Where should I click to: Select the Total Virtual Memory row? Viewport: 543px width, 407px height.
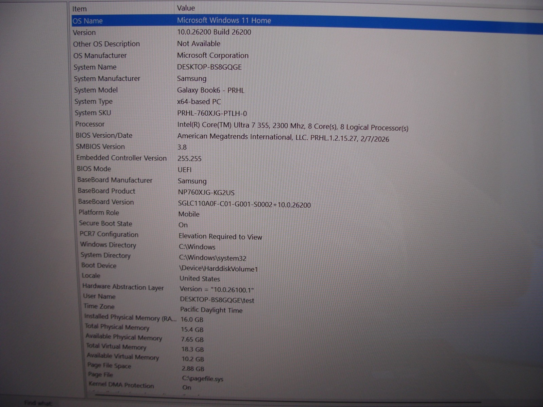(x=116, y=347)
